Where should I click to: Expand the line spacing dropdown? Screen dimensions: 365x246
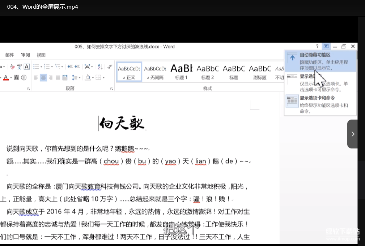80,78
